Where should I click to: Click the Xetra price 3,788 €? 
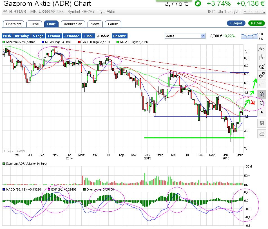pyautogui.click(x=216, y=36)
